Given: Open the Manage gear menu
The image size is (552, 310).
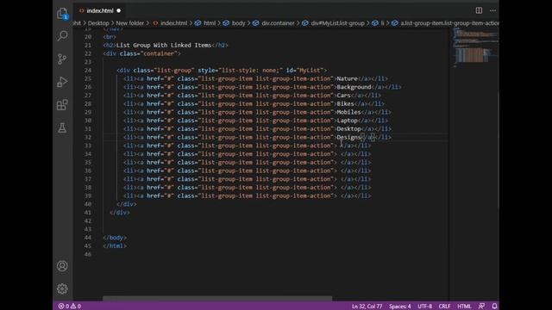Looking at the screenshot, I should tap(62, 288).
